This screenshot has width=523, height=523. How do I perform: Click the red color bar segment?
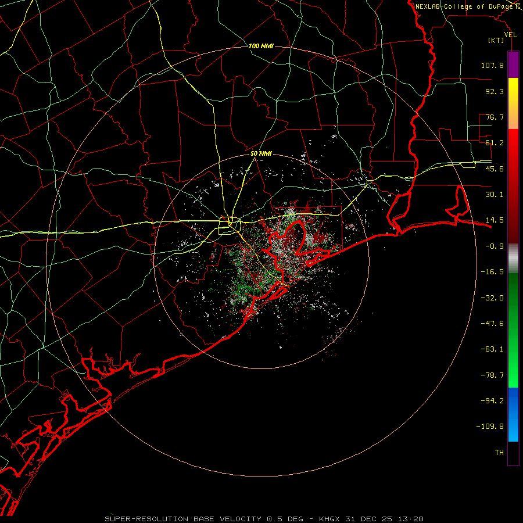pyautogui.click(x=513, y=186)
